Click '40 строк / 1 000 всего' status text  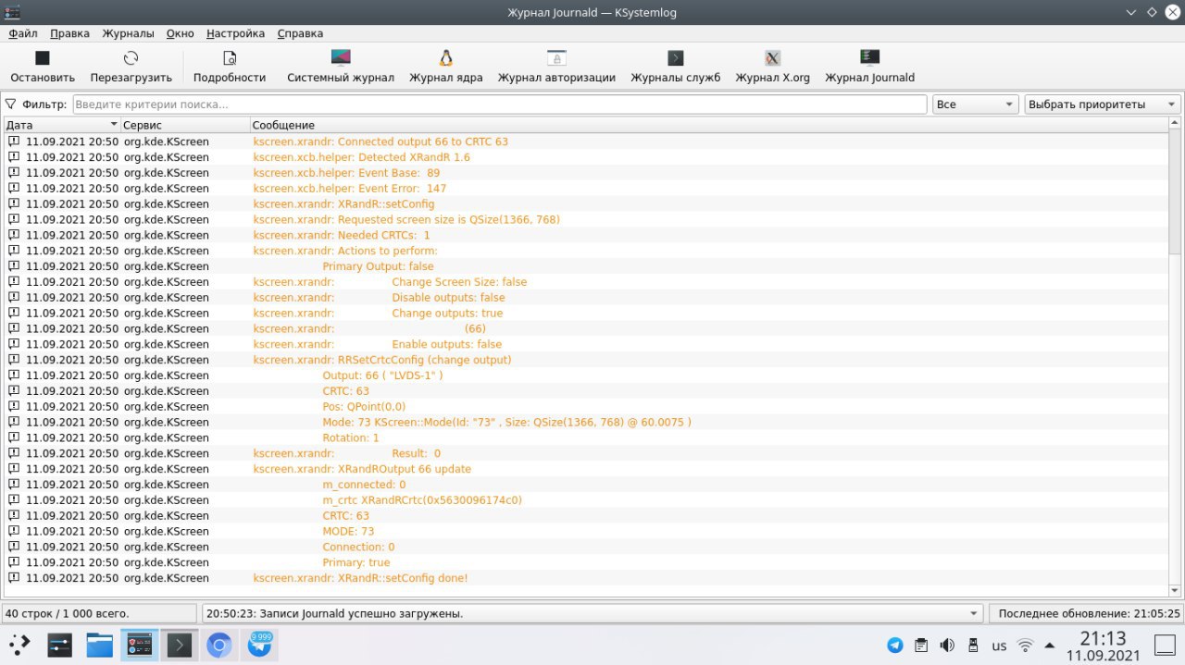pyautogui.click(x=68, y=613)
